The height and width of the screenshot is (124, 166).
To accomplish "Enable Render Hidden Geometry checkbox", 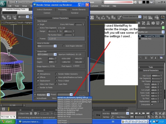I will pos(56,74).
